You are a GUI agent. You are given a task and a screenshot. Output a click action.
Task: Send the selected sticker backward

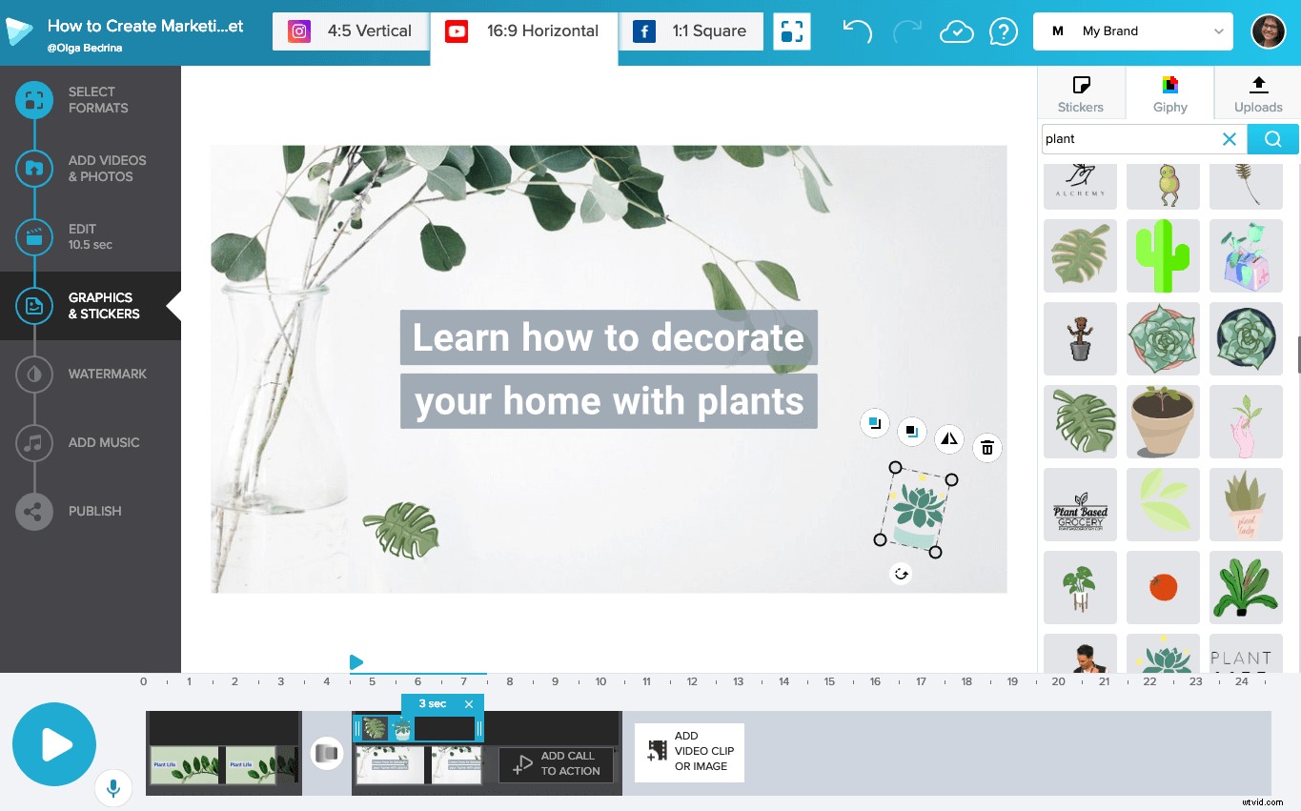[911, 431]
